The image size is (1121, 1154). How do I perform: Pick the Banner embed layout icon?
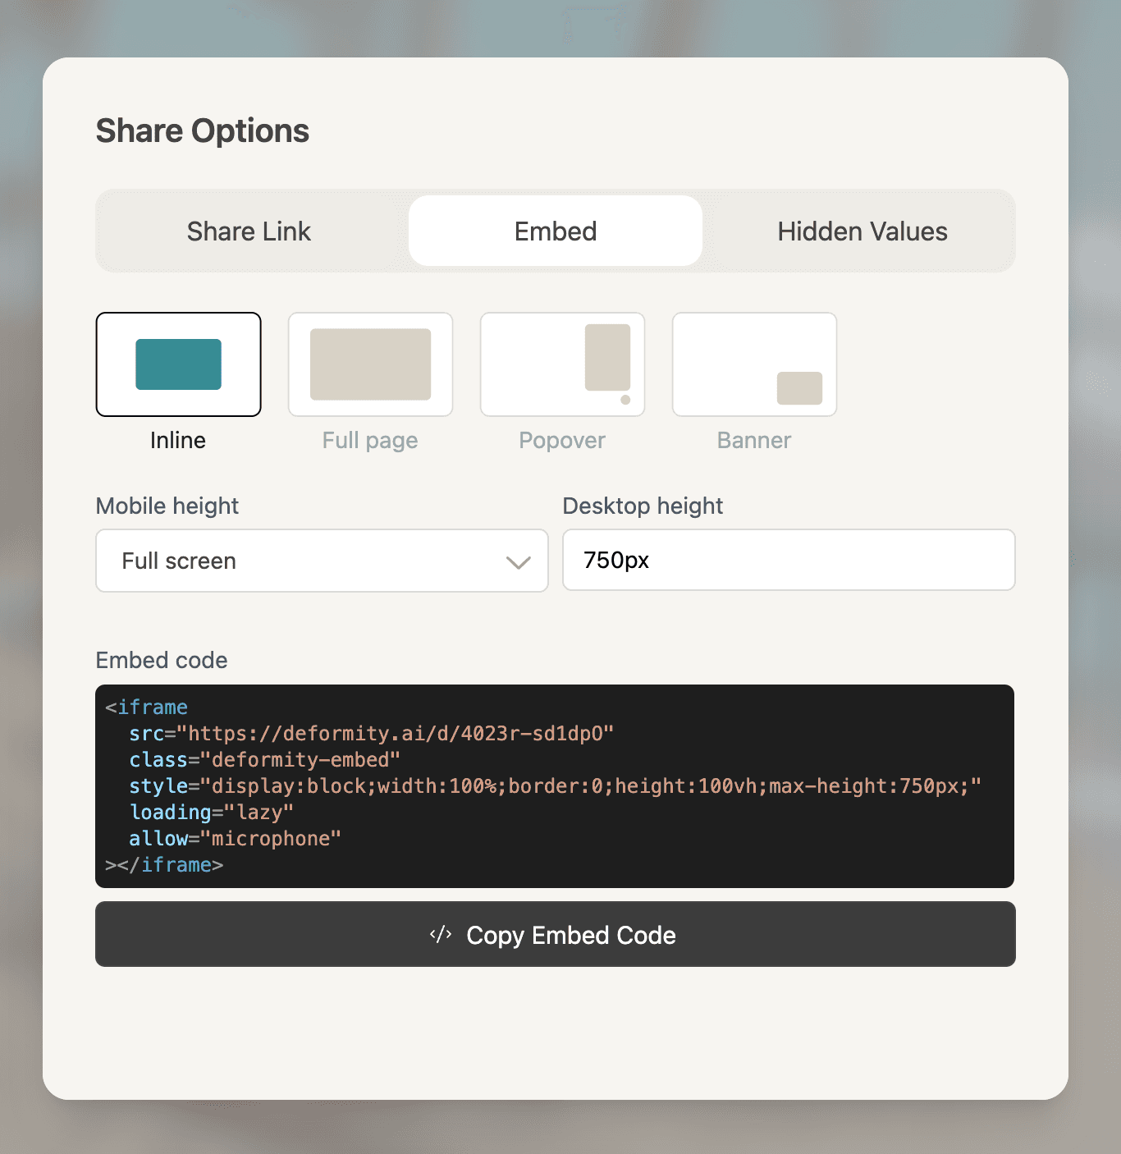753,364
